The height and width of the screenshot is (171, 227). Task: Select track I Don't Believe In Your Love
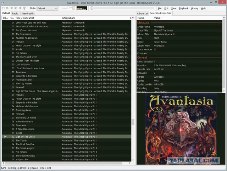pyautogui.click(x=66, y=68)
